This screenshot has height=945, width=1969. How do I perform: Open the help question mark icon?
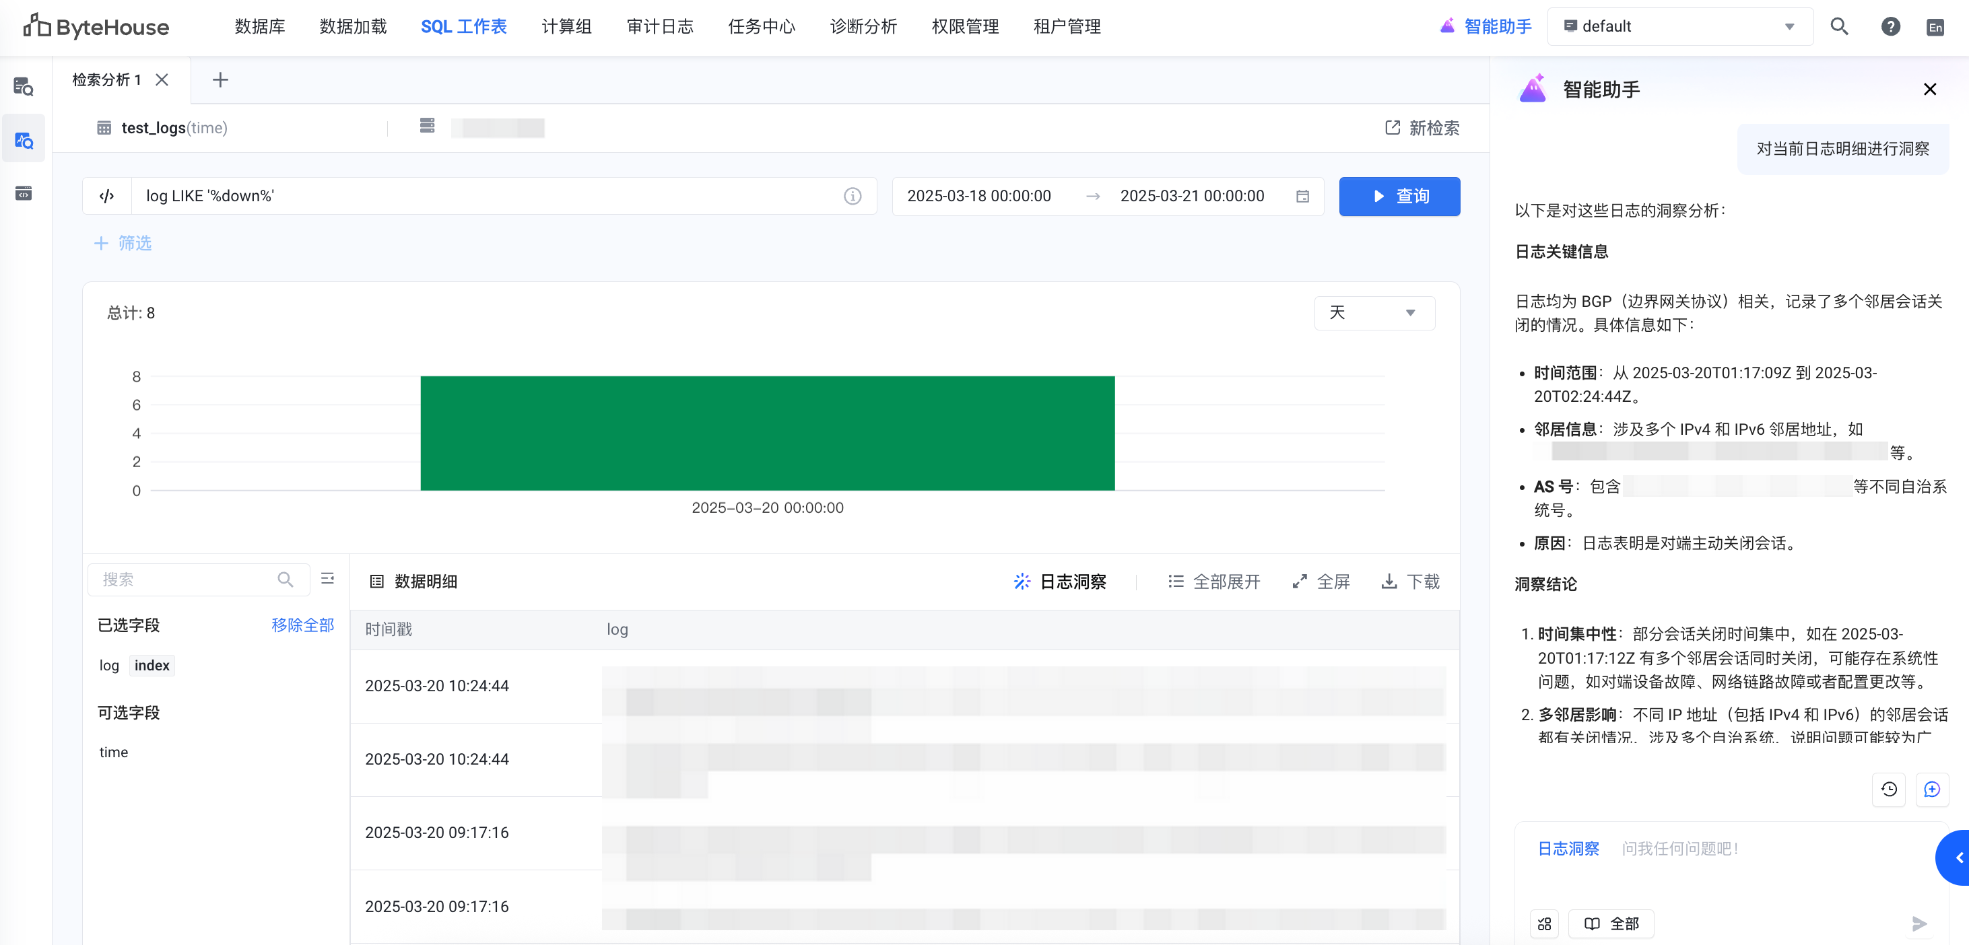pos(1890,27)
